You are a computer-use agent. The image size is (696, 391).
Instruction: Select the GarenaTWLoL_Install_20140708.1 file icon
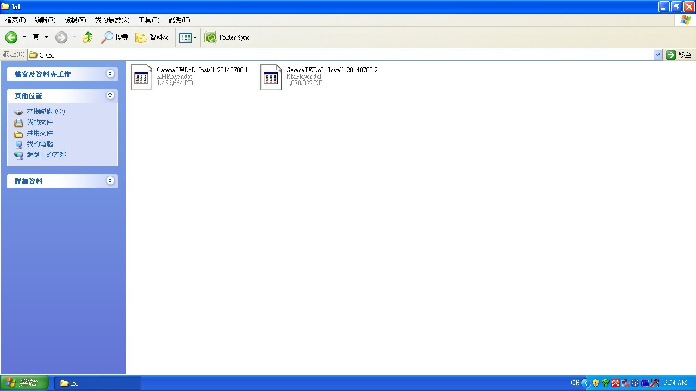pos(141,77)
